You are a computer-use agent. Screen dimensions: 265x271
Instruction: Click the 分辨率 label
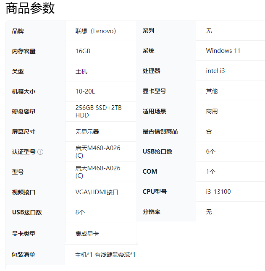point(151,212)
